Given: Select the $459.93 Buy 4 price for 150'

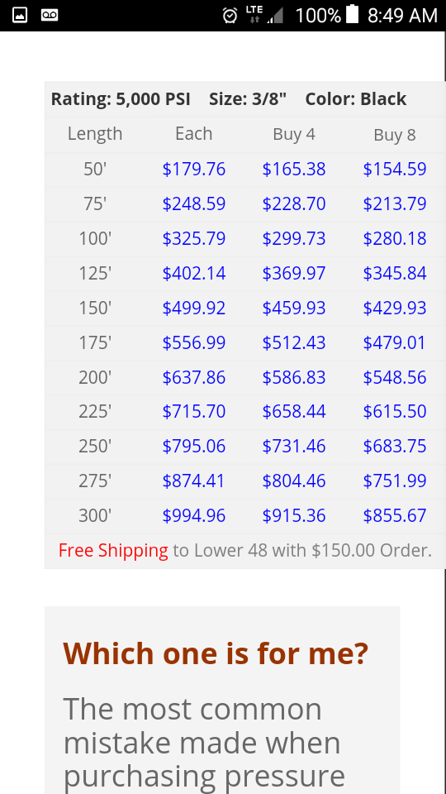Looking at the screenshot, I should coord(294,309).
